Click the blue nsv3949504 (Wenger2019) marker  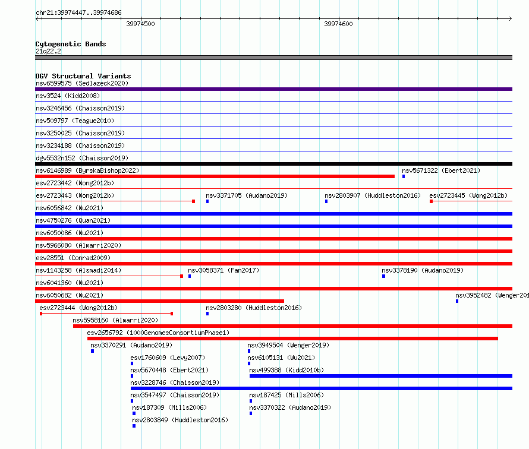click(249, 351)
